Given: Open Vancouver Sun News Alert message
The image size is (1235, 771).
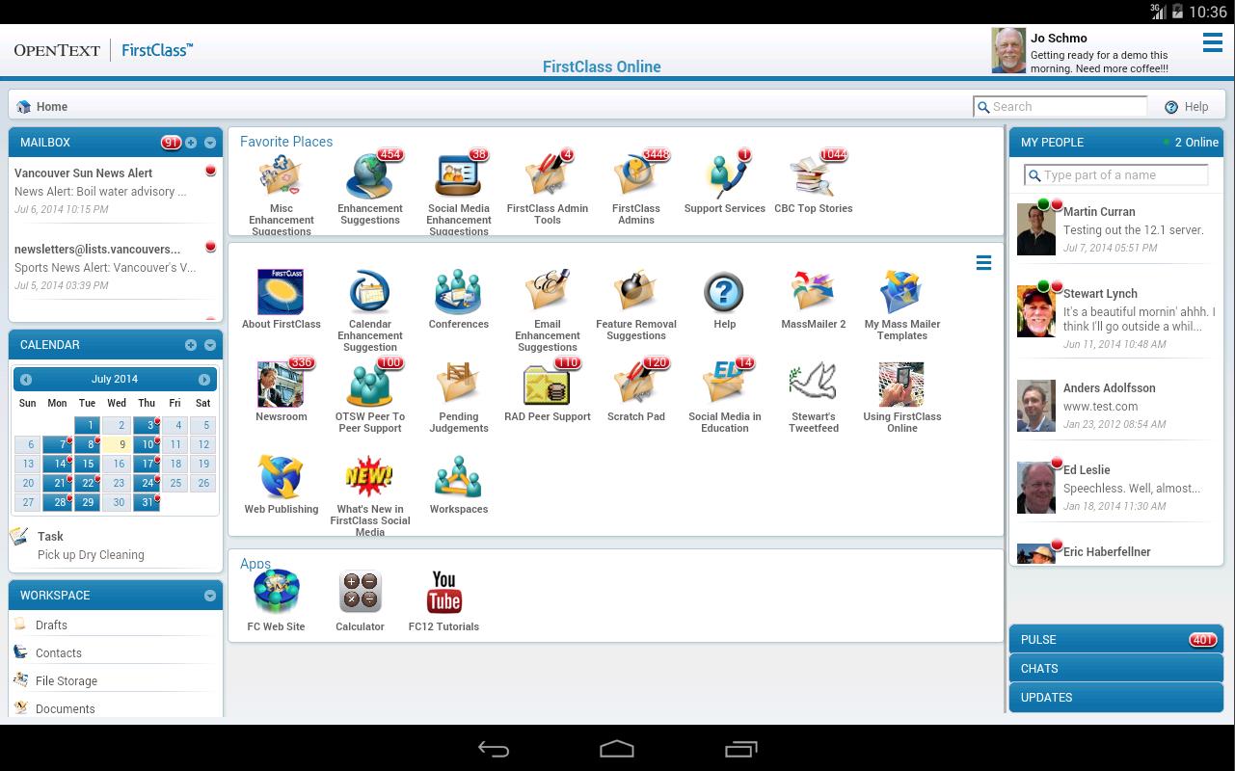Looking at the screenshot, I should pyautogui.click(x=116, y=191).
